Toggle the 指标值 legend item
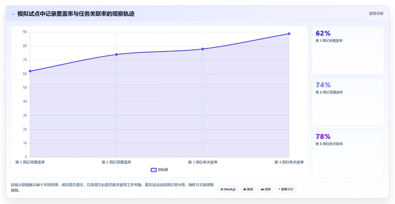This screenshot has width=395, height=204. [159, 170]
